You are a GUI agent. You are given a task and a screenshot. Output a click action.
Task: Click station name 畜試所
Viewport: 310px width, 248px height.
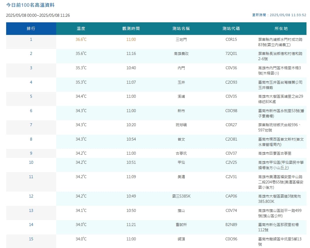point(181,225)
